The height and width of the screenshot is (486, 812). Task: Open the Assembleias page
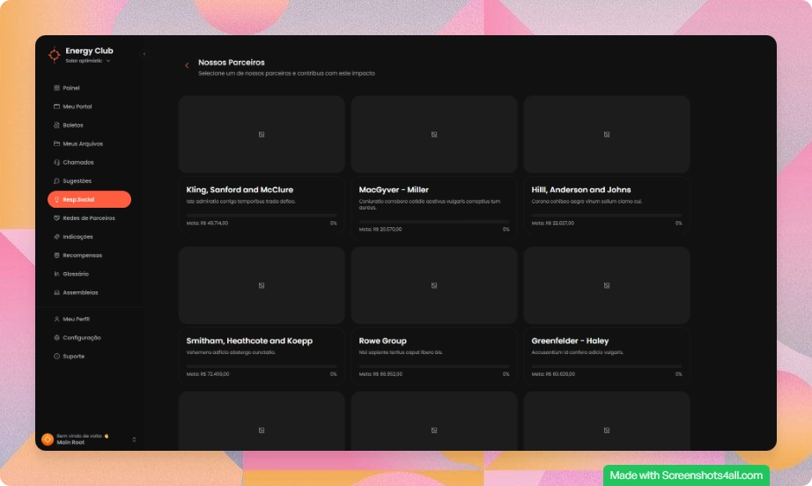[x=80, y=292]
